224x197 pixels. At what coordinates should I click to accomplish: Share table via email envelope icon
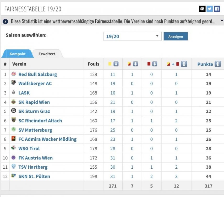202,9
